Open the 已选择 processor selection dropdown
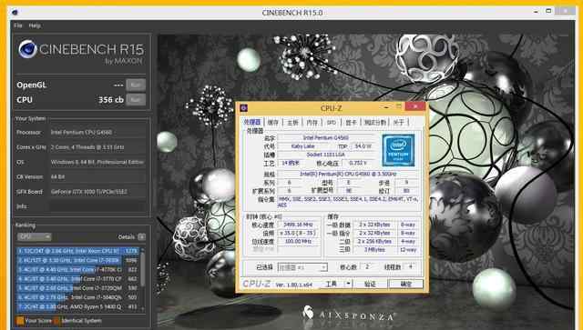 pyautogui.click(x=302, y=267)
